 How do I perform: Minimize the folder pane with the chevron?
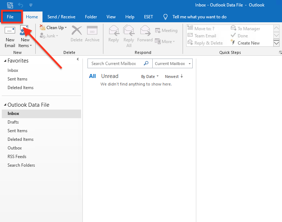pyautogui.click(x=78, y=59)
